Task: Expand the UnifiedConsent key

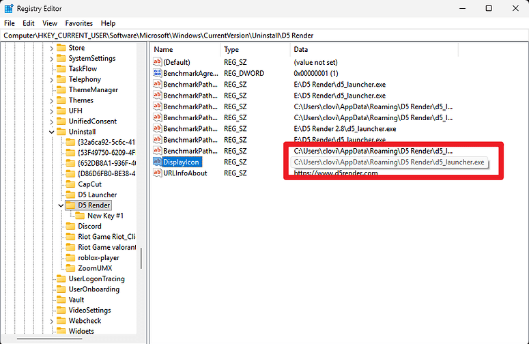Action: click(x=51, y=121)
